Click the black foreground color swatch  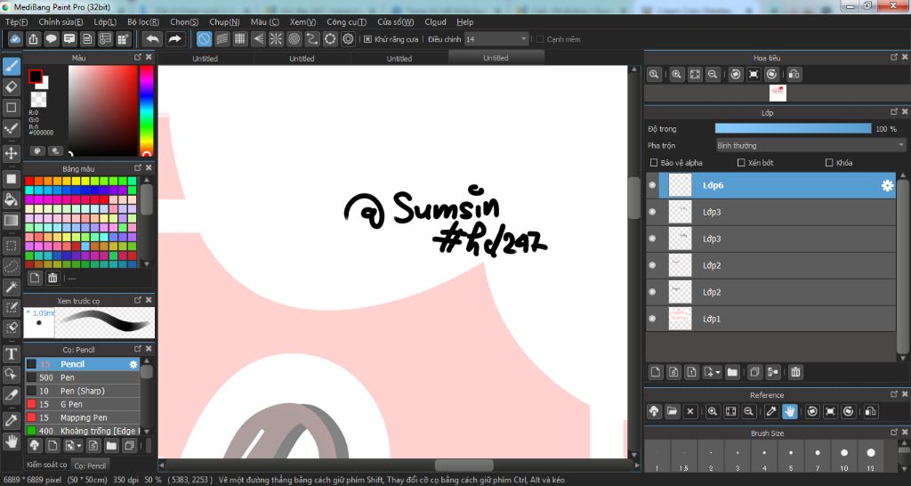tap(36, 77)
